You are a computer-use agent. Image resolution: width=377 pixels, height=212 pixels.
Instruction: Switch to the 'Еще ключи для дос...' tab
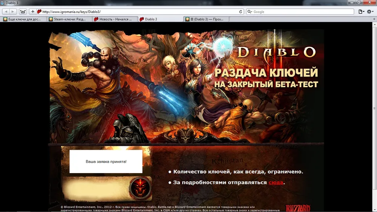tap(24, 19)
